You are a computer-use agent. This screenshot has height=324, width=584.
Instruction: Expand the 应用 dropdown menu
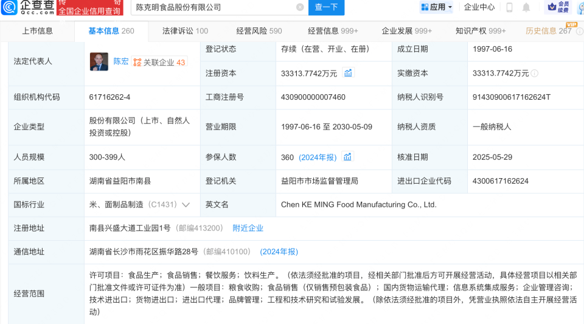[450, 7]
